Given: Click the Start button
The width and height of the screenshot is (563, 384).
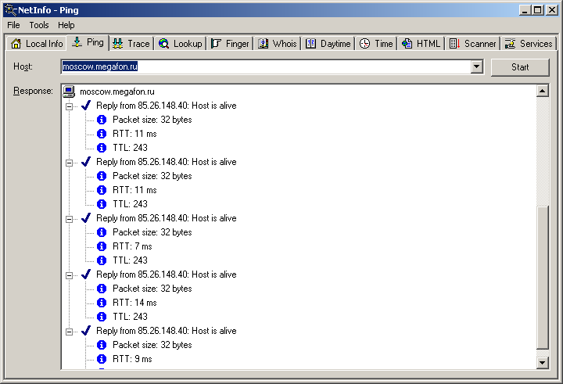Looking at the screenshot, I should 520,67.
